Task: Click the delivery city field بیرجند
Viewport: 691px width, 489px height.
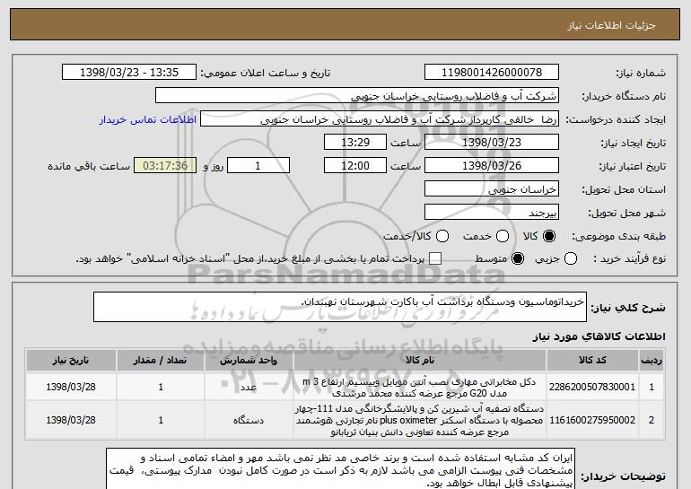Action: click(492, 213)
